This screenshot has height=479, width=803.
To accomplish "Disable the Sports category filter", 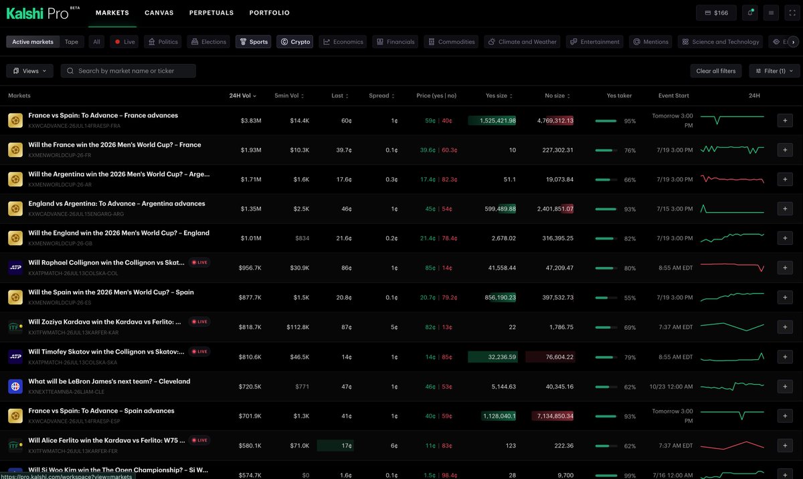I will (x=254, y=41).
